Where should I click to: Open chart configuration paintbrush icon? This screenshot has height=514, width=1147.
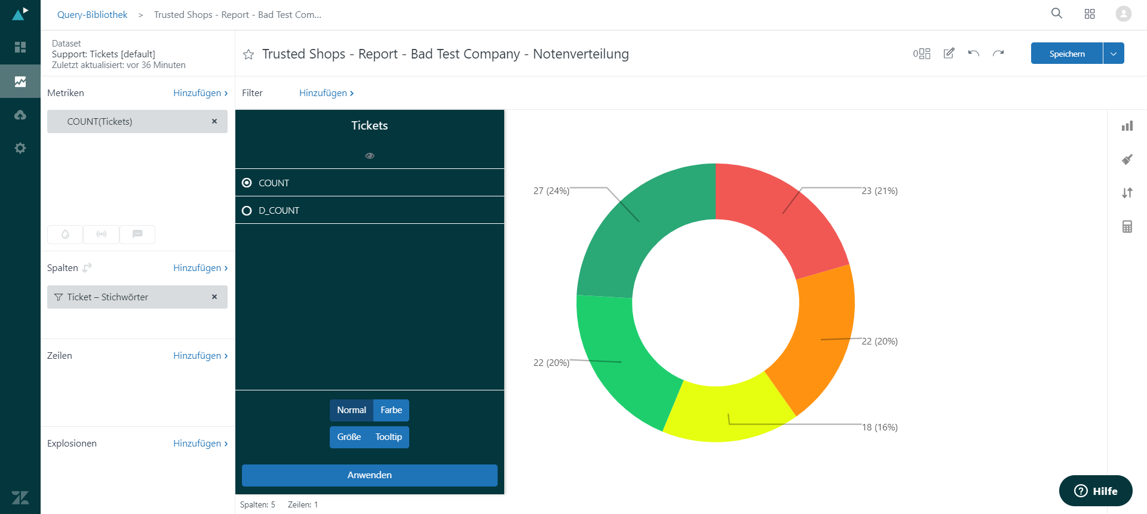click(1127, 159)
